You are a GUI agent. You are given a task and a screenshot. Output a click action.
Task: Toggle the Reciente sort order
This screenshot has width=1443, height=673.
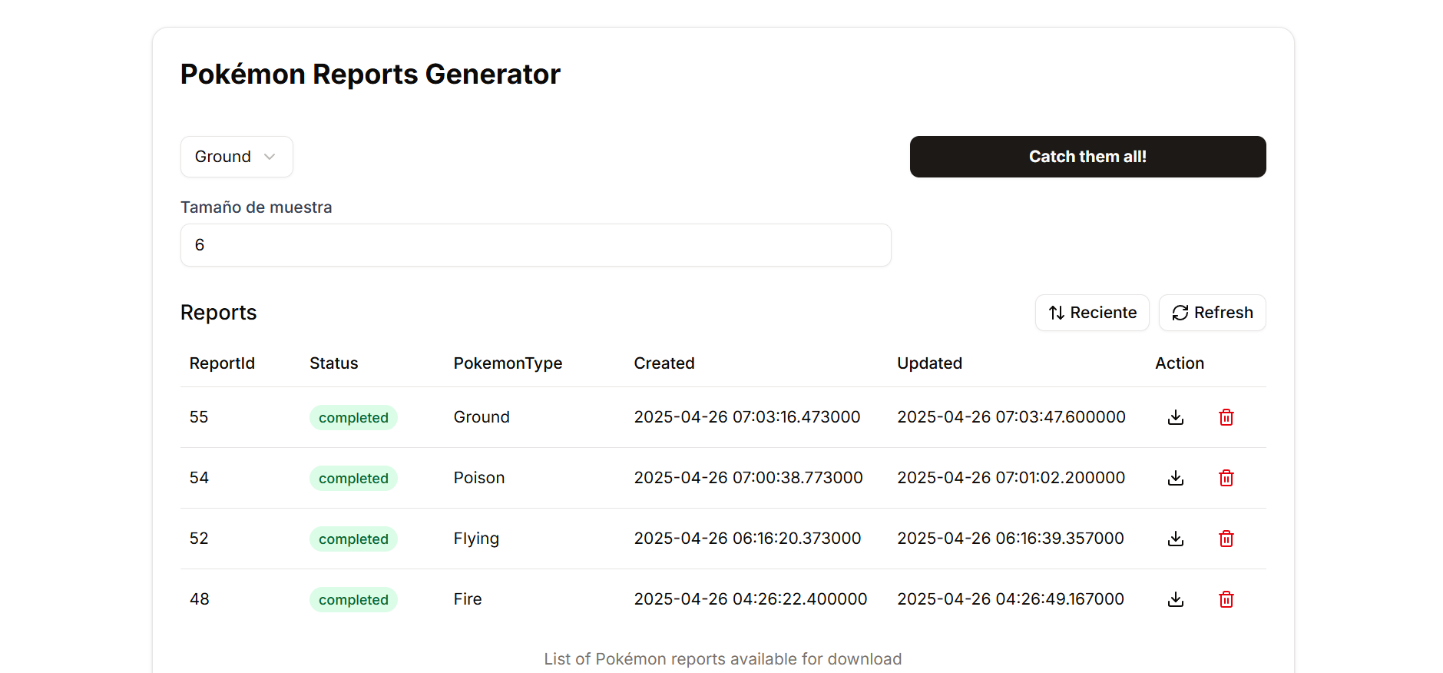pos(1091,313)
